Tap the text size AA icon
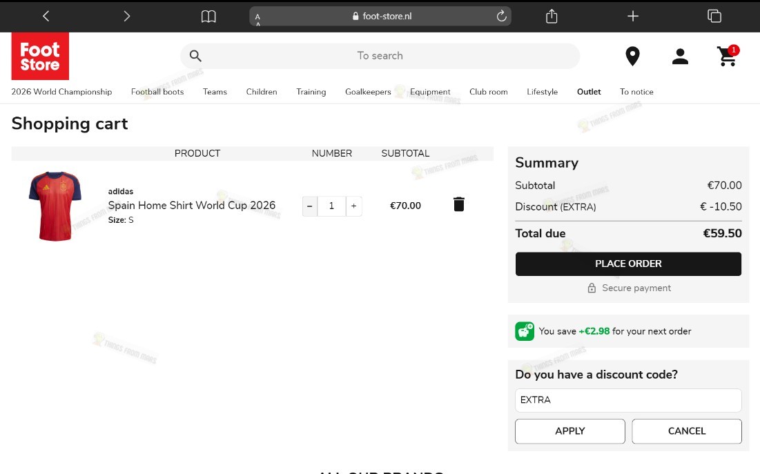The image size is (760, 474). (x=258, y=19)
